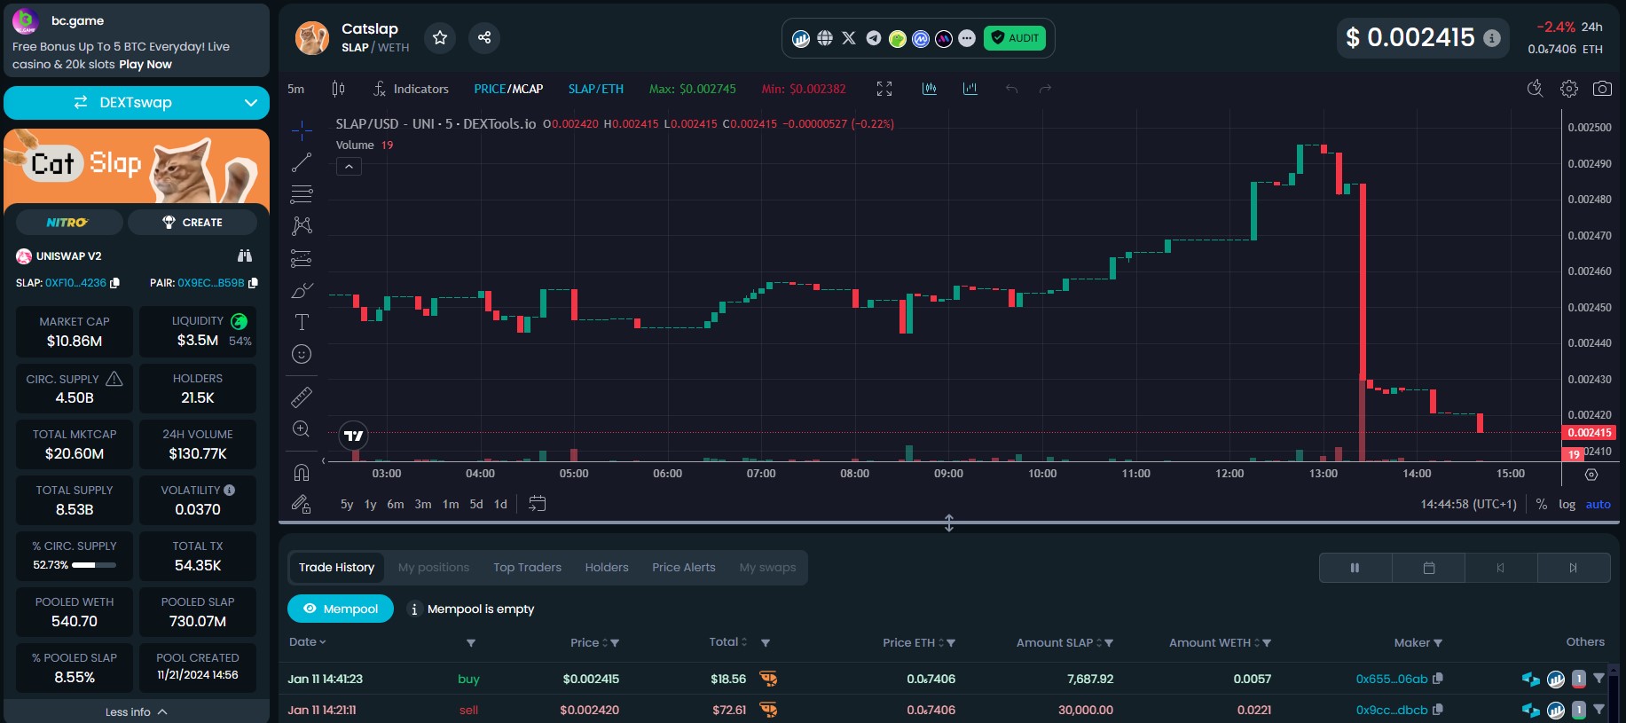Open the token's website globe icon
The image size is (1626, 723).
coord(825,38)
